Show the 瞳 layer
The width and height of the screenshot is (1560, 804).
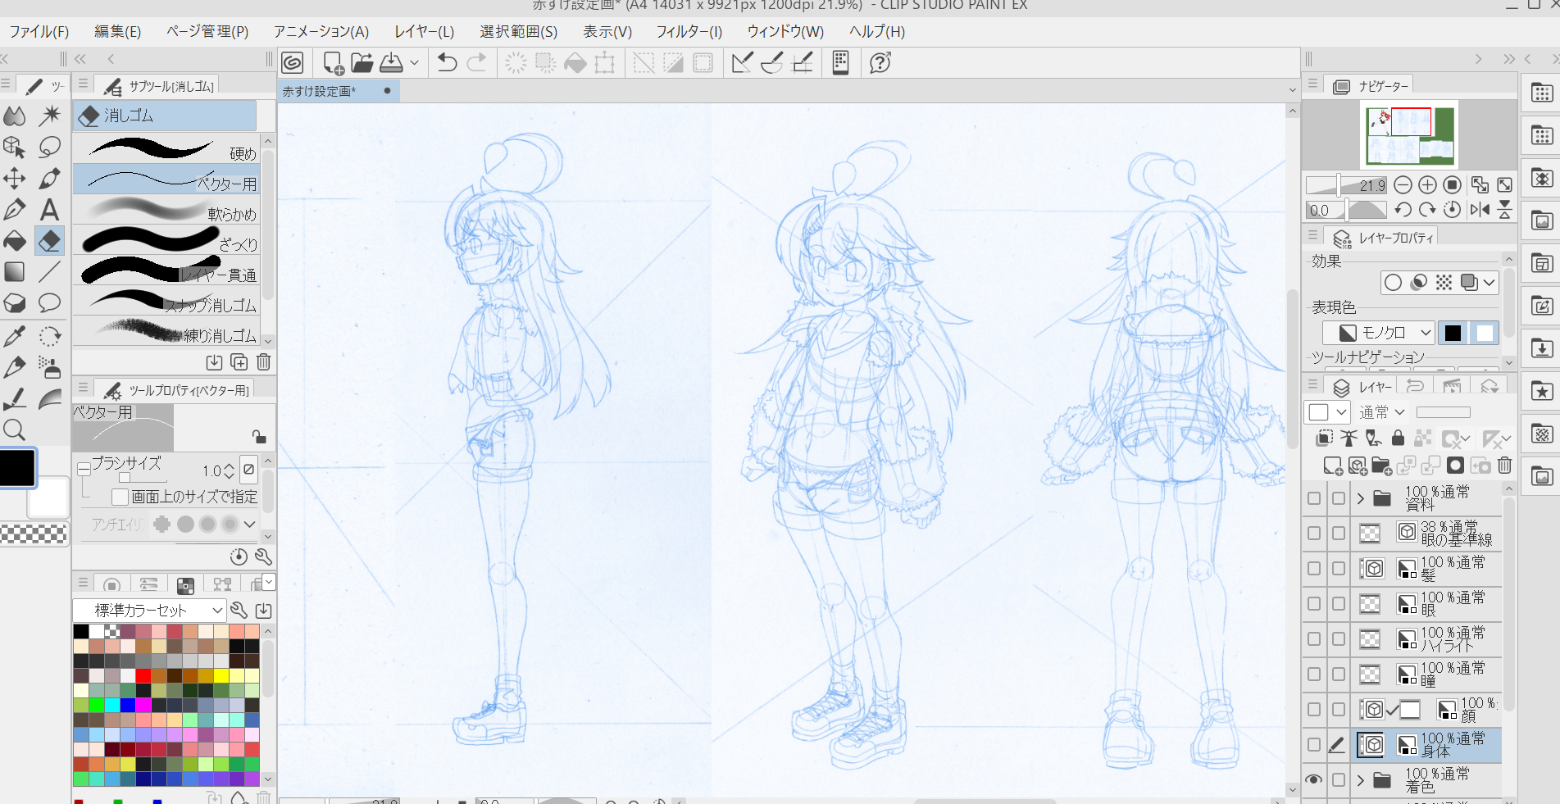tap(1314, 675)
